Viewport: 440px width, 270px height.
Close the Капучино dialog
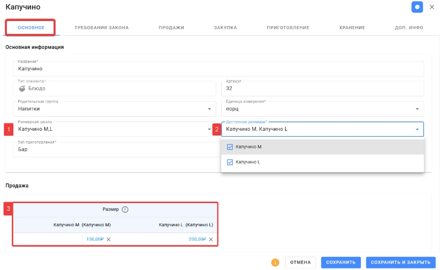pyautogui.click(x=432, y=7)
